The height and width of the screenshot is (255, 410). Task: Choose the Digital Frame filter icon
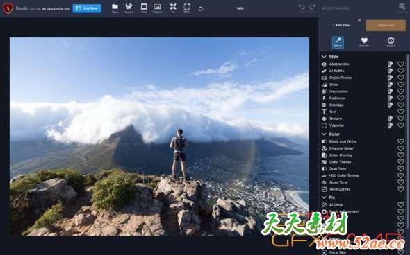click(325, 78)
